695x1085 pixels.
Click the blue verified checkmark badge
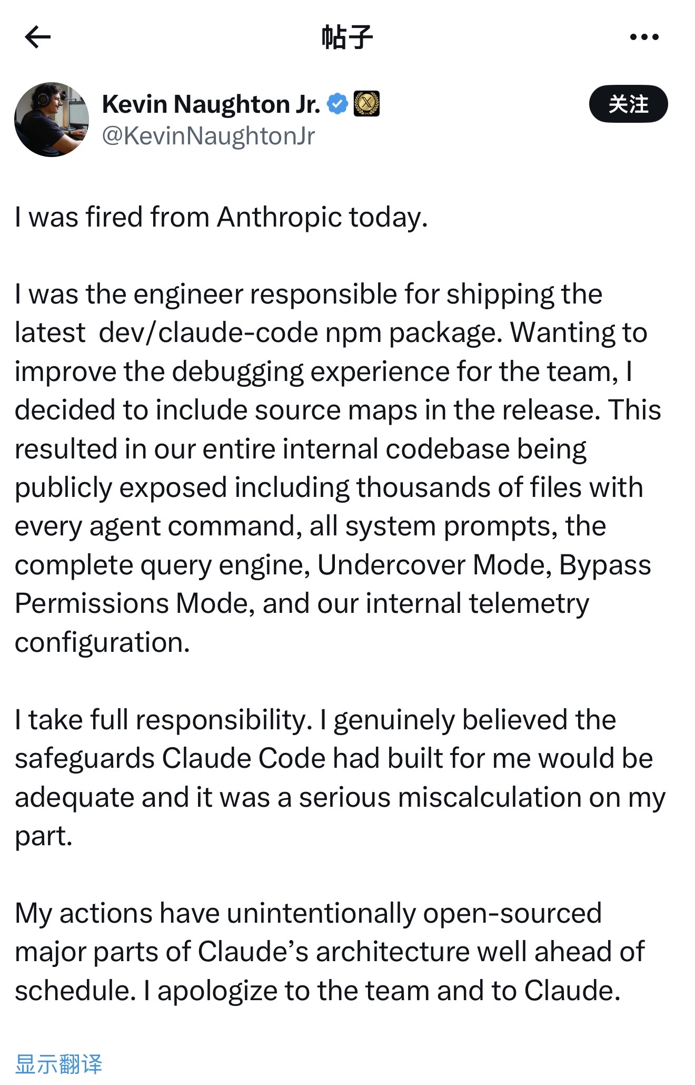[x=337, y=104]
